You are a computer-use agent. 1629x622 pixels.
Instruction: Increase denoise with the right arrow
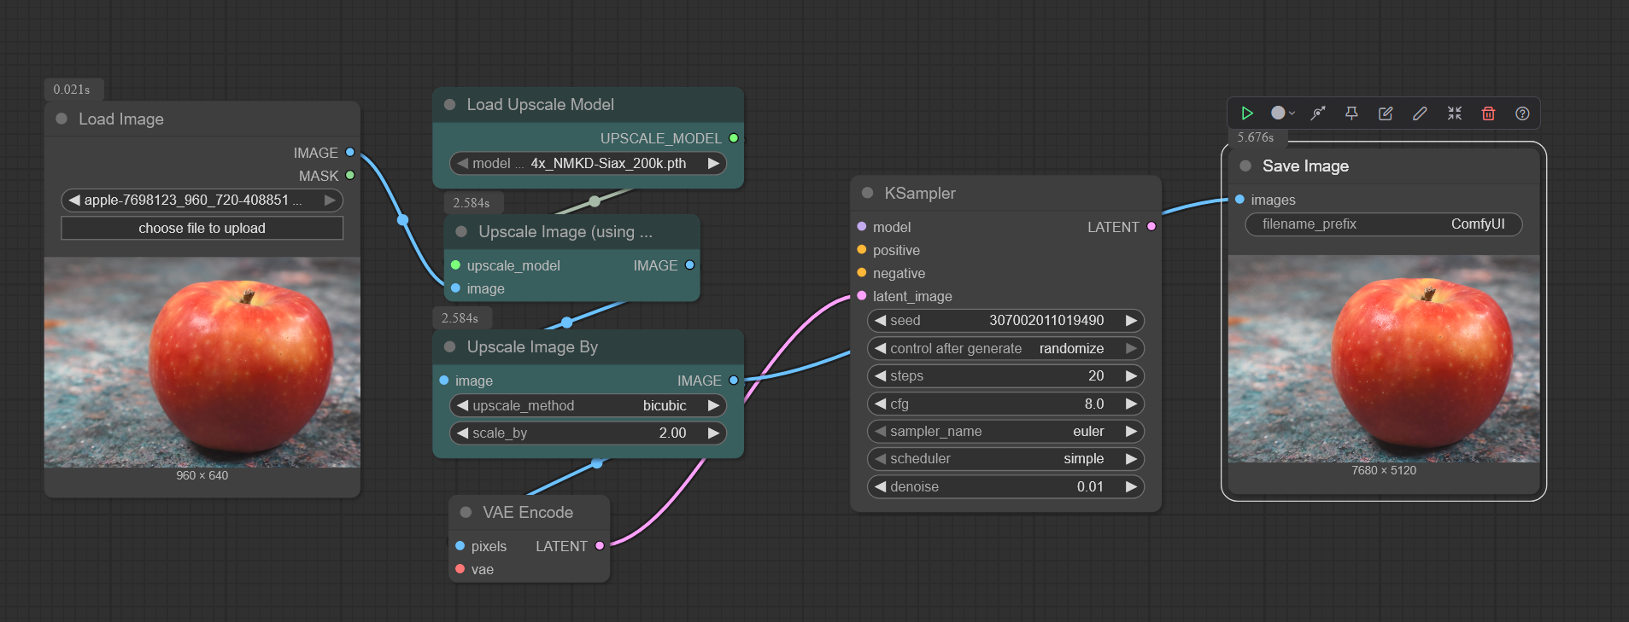point(1131,486)
